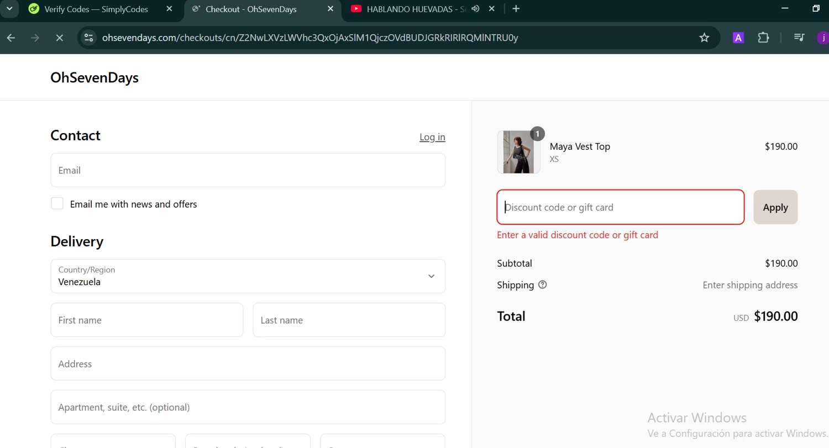Viewport: 829px width, 448px height.
Task: Click the Total label
Action: click(511, 316)
